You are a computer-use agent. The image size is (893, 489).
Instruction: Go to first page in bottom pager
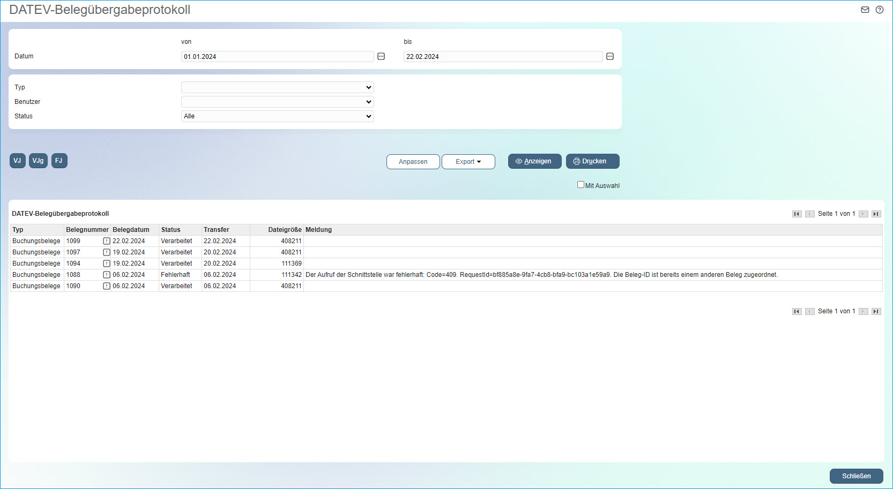coord(797,311)
